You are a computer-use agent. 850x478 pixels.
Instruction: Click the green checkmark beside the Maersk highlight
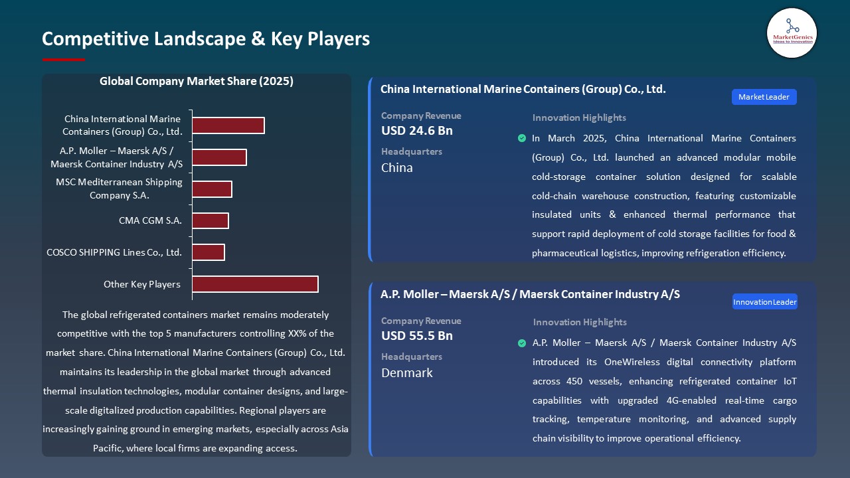pyautogui.click(x=522, y=343)
